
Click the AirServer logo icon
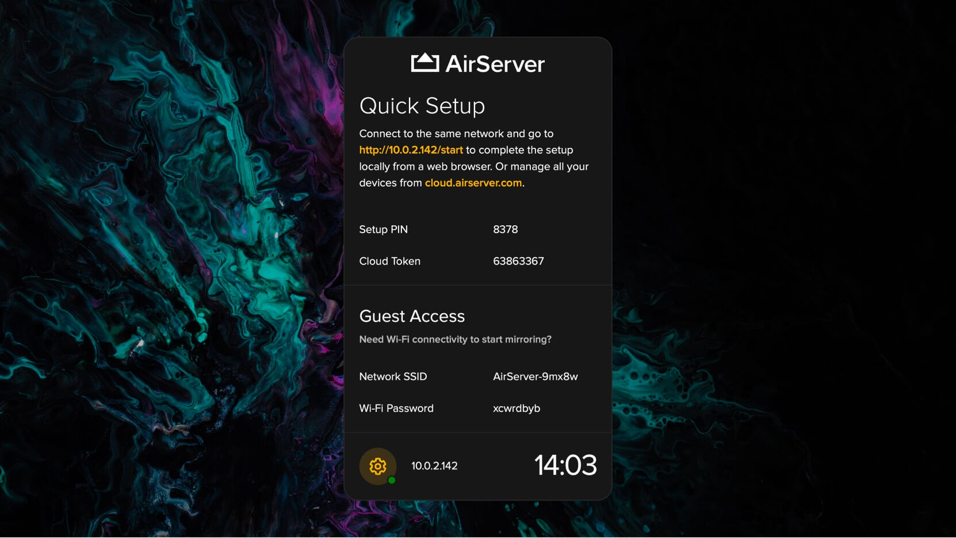(425, 63)
